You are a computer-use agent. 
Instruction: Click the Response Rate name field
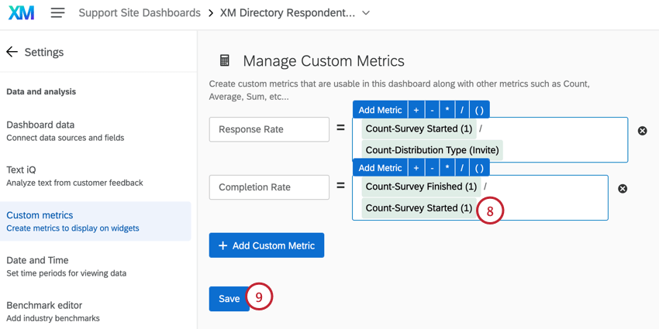tap(269, 129)
